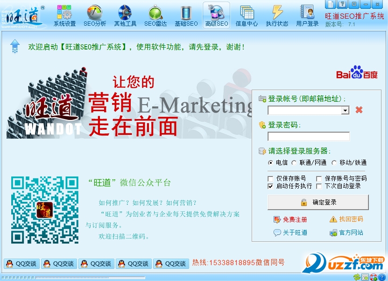Click the green refresh arrows in status bar

pos(357,277)
